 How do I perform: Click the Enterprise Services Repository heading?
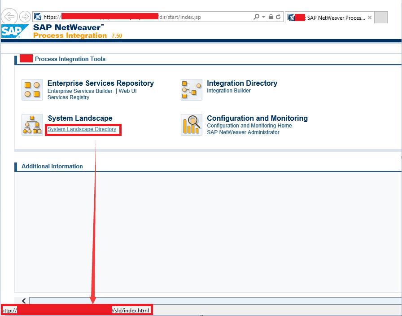pos(100,83)
